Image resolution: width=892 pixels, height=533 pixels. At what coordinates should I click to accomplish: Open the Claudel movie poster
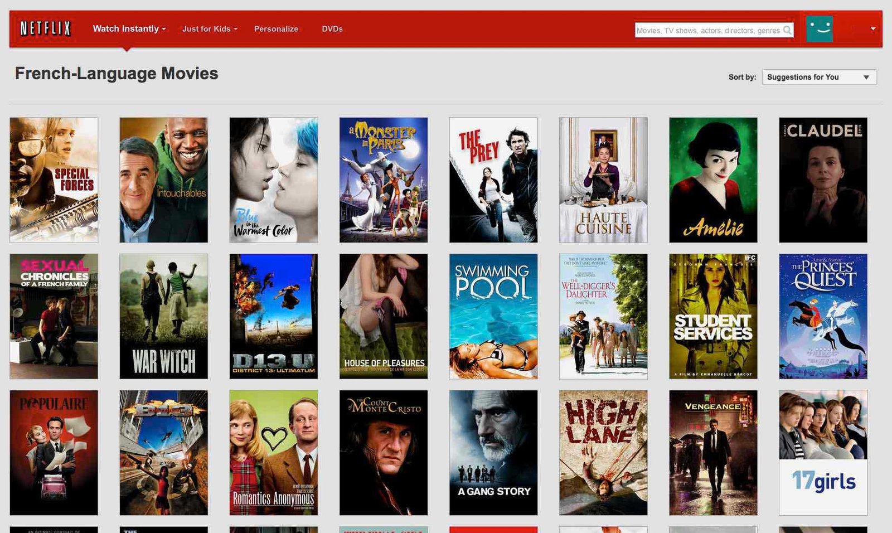(823, 180)
